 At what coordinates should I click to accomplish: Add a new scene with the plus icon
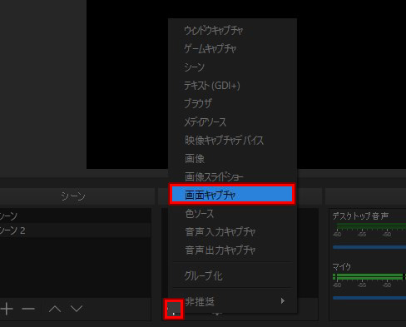[7, 309]
